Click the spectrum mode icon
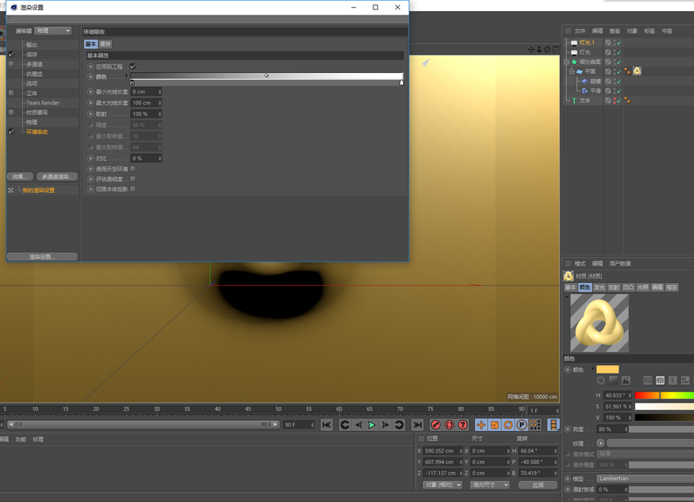Viewport: 694px width, 502px height. 613,380
